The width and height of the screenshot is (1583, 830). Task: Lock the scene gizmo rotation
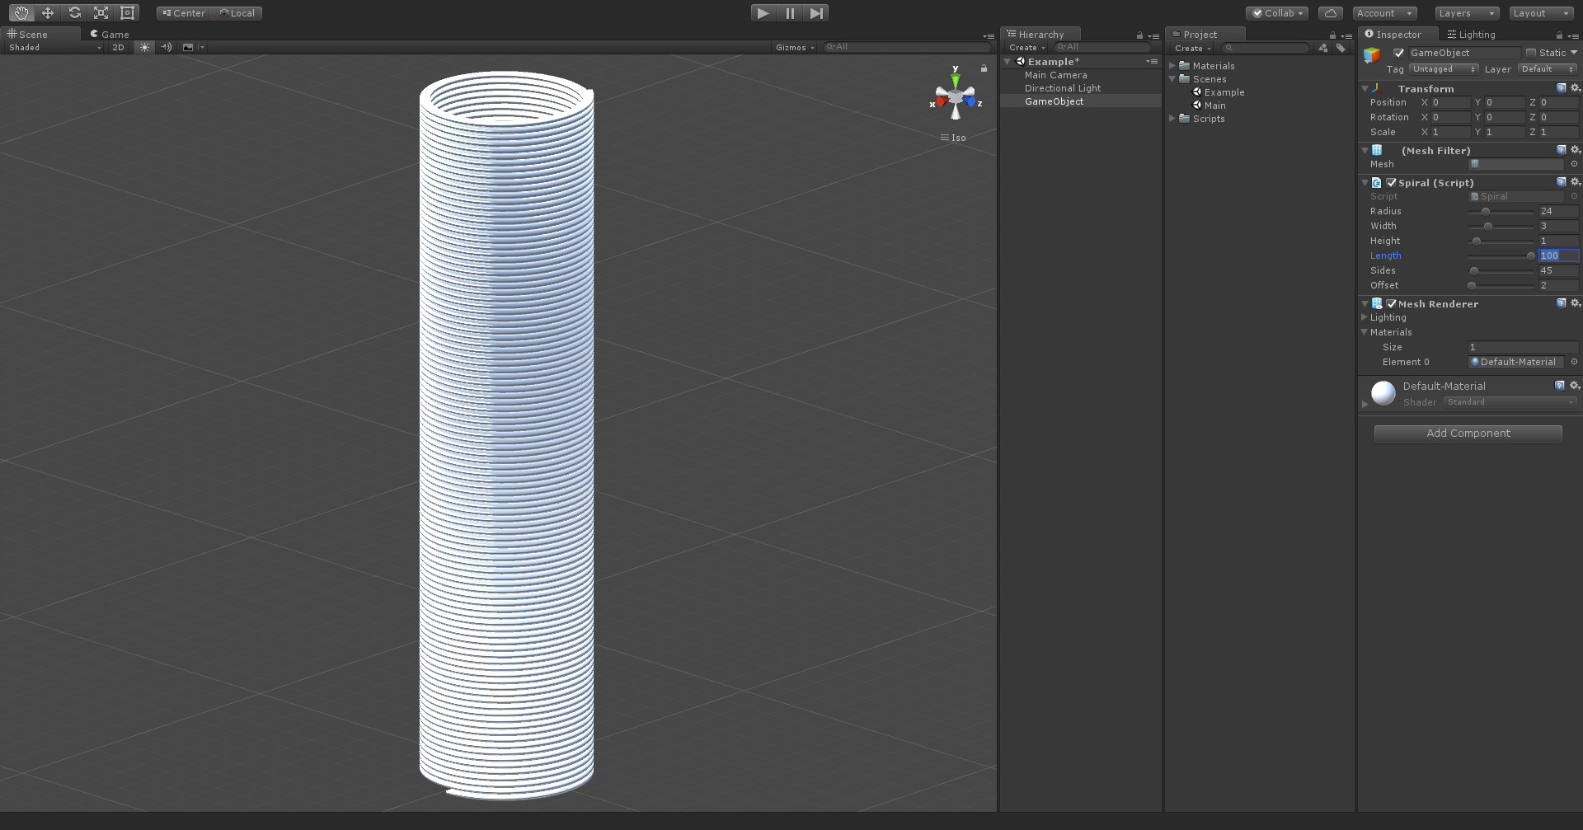(984, 68)
